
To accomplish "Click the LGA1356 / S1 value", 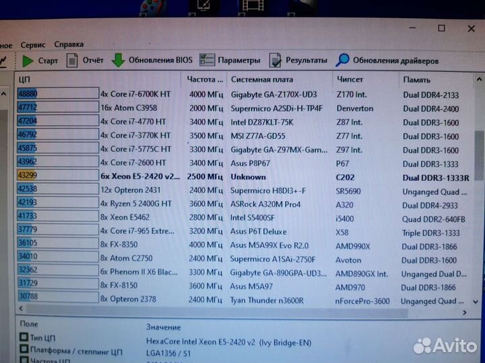I will pos(168,353).
